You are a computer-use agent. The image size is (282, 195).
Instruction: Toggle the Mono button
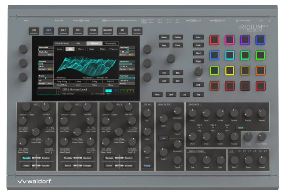(158, 94)
